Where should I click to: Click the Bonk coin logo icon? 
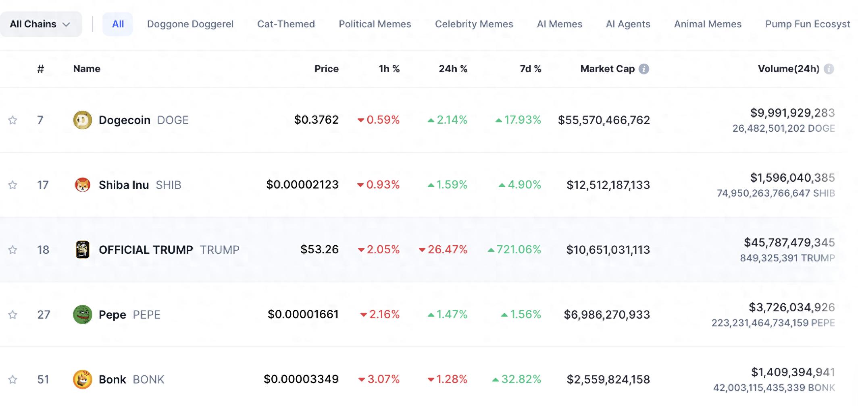(82, 379)
